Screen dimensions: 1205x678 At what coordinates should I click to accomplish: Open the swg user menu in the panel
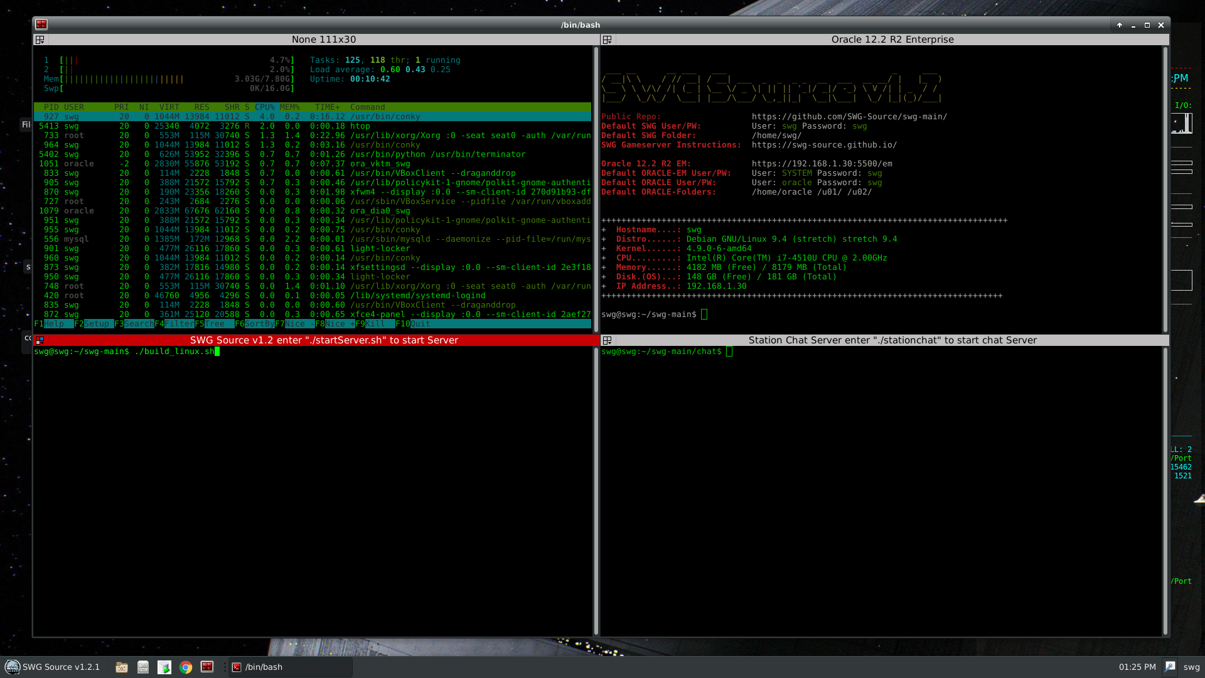pos(1191,667)
